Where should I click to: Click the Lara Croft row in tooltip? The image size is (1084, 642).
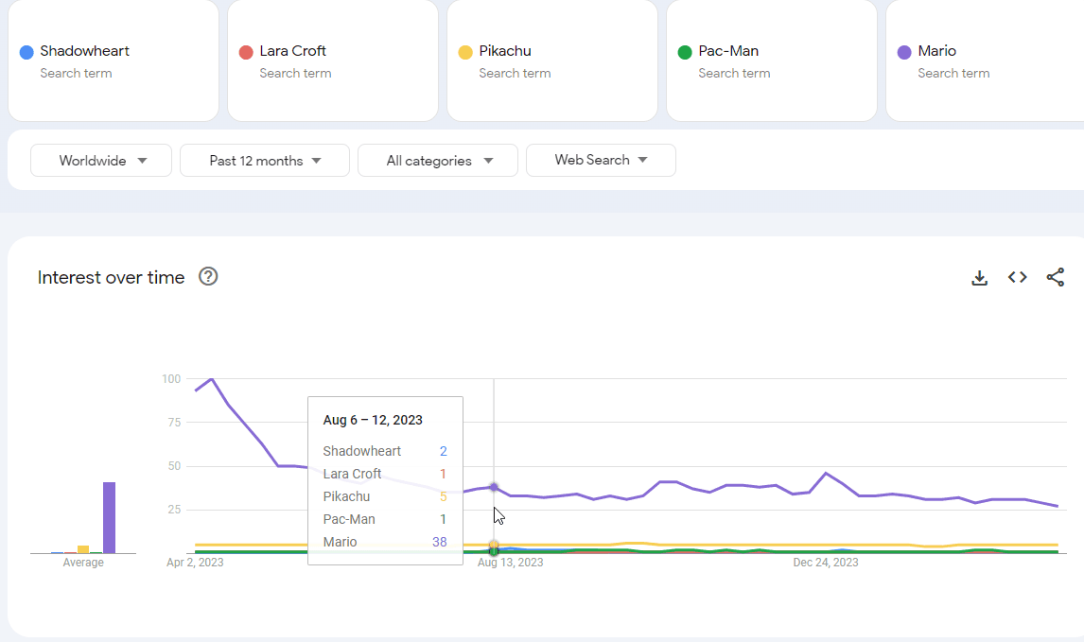385,474
